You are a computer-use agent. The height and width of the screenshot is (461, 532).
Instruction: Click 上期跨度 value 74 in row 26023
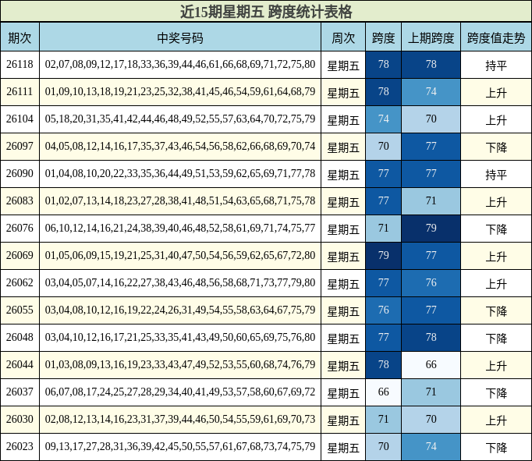pyautogui.click(x=431, y=446)
